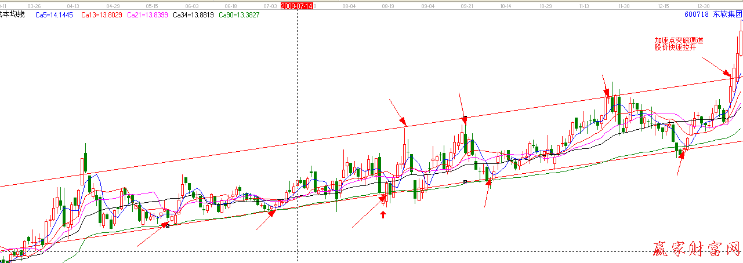Select the 08-19 date on time axis
743x263 pixels.
[388, 5]
